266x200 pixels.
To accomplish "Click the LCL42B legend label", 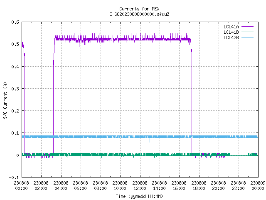I will (x=231, y=37).
